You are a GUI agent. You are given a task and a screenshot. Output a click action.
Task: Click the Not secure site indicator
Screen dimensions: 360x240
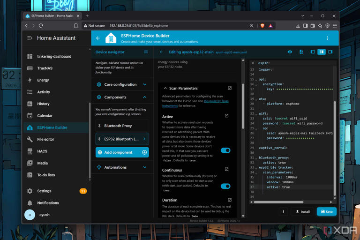[x=94, y=26]
